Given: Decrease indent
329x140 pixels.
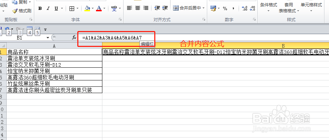Looking at the screenshot, I should click(x=157, y=8).
